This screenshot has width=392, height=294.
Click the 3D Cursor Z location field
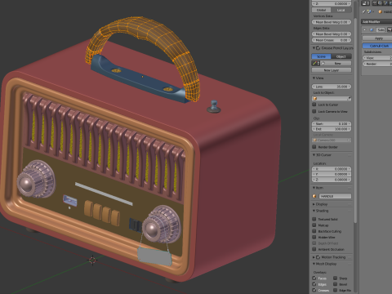click(332, 180)
